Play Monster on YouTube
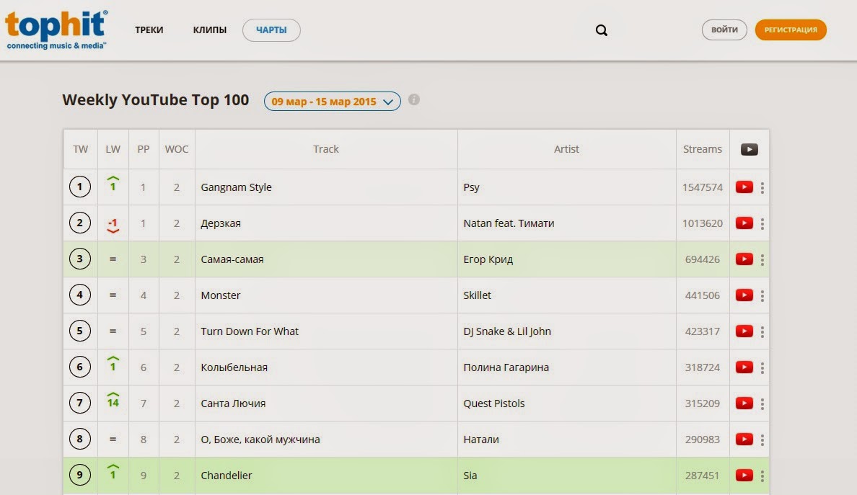This screenshot has width=857, height=495. click(x=744, y=295)
